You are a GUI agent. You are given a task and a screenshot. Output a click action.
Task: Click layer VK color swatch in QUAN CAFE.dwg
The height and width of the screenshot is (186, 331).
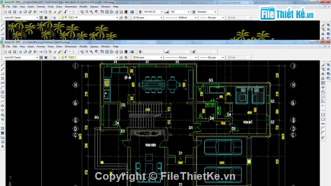[72, 18]
